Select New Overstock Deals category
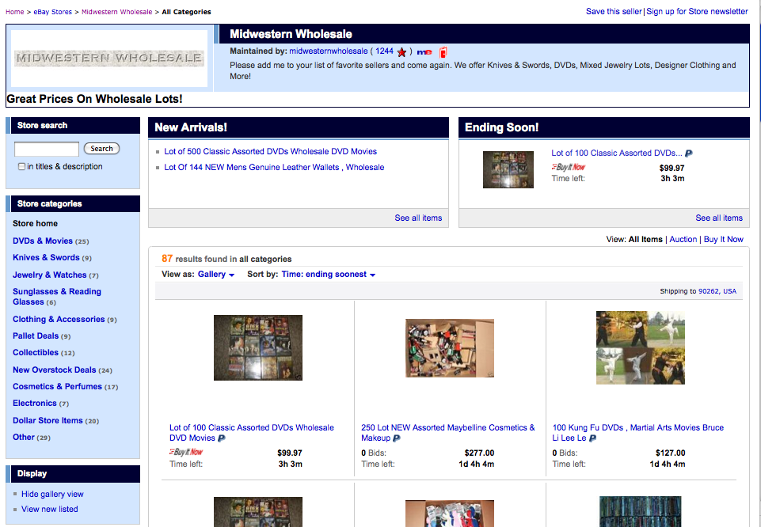761x527 pixels. click(x=55, y=370)
